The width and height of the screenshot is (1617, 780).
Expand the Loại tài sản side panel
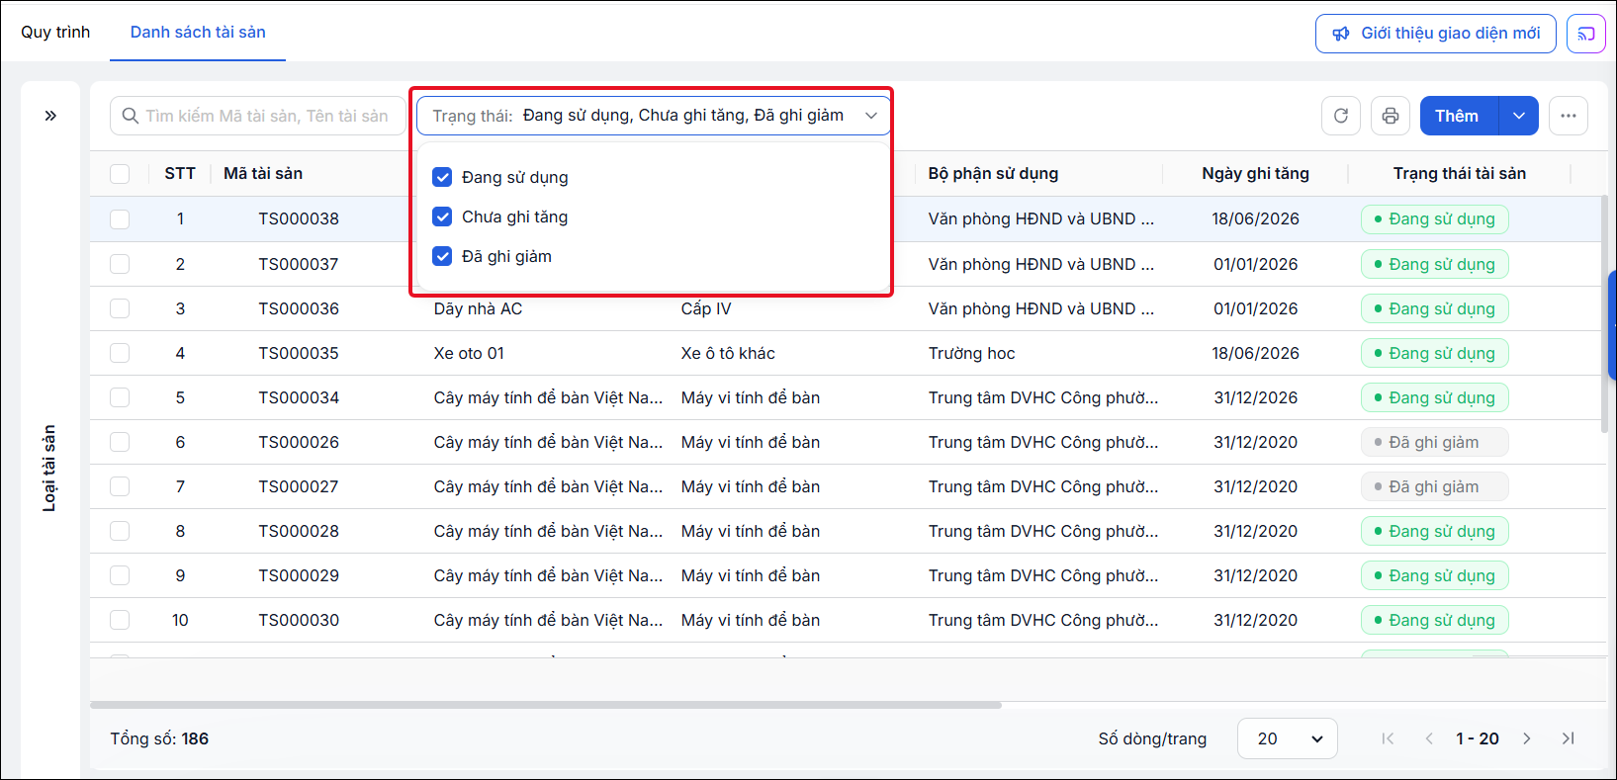[x=50, y=116]
